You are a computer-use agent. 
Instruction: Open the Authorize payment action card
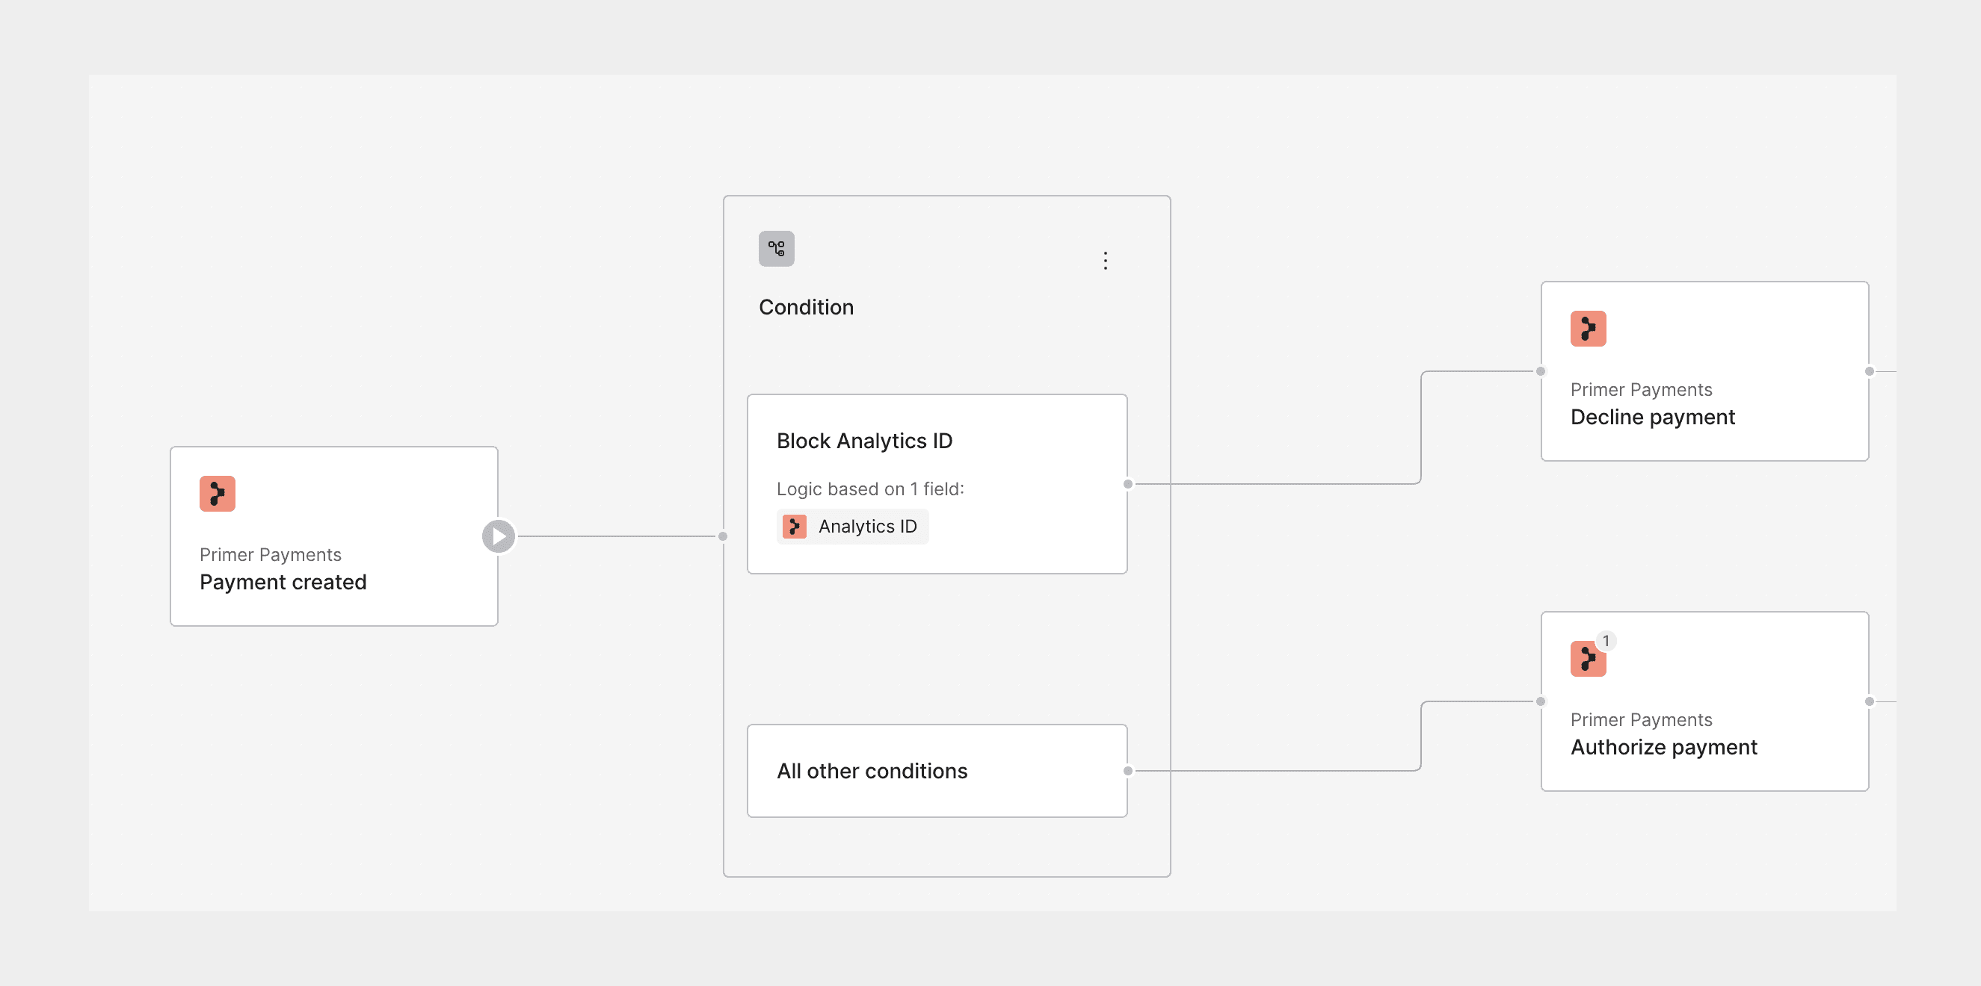point(1705,701)
